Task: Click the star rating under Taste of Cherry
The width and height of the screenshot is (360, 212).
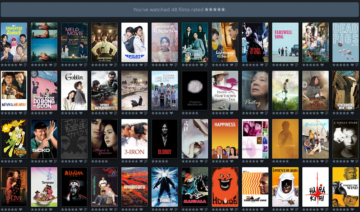Action: pos(280,161)
